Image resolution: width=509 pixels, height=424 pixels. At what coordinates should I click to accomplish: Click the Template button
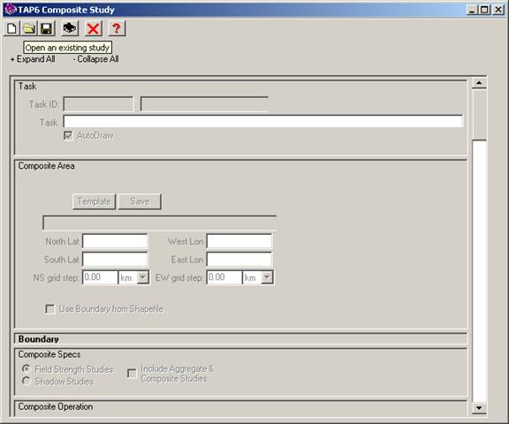click(95, 201)
